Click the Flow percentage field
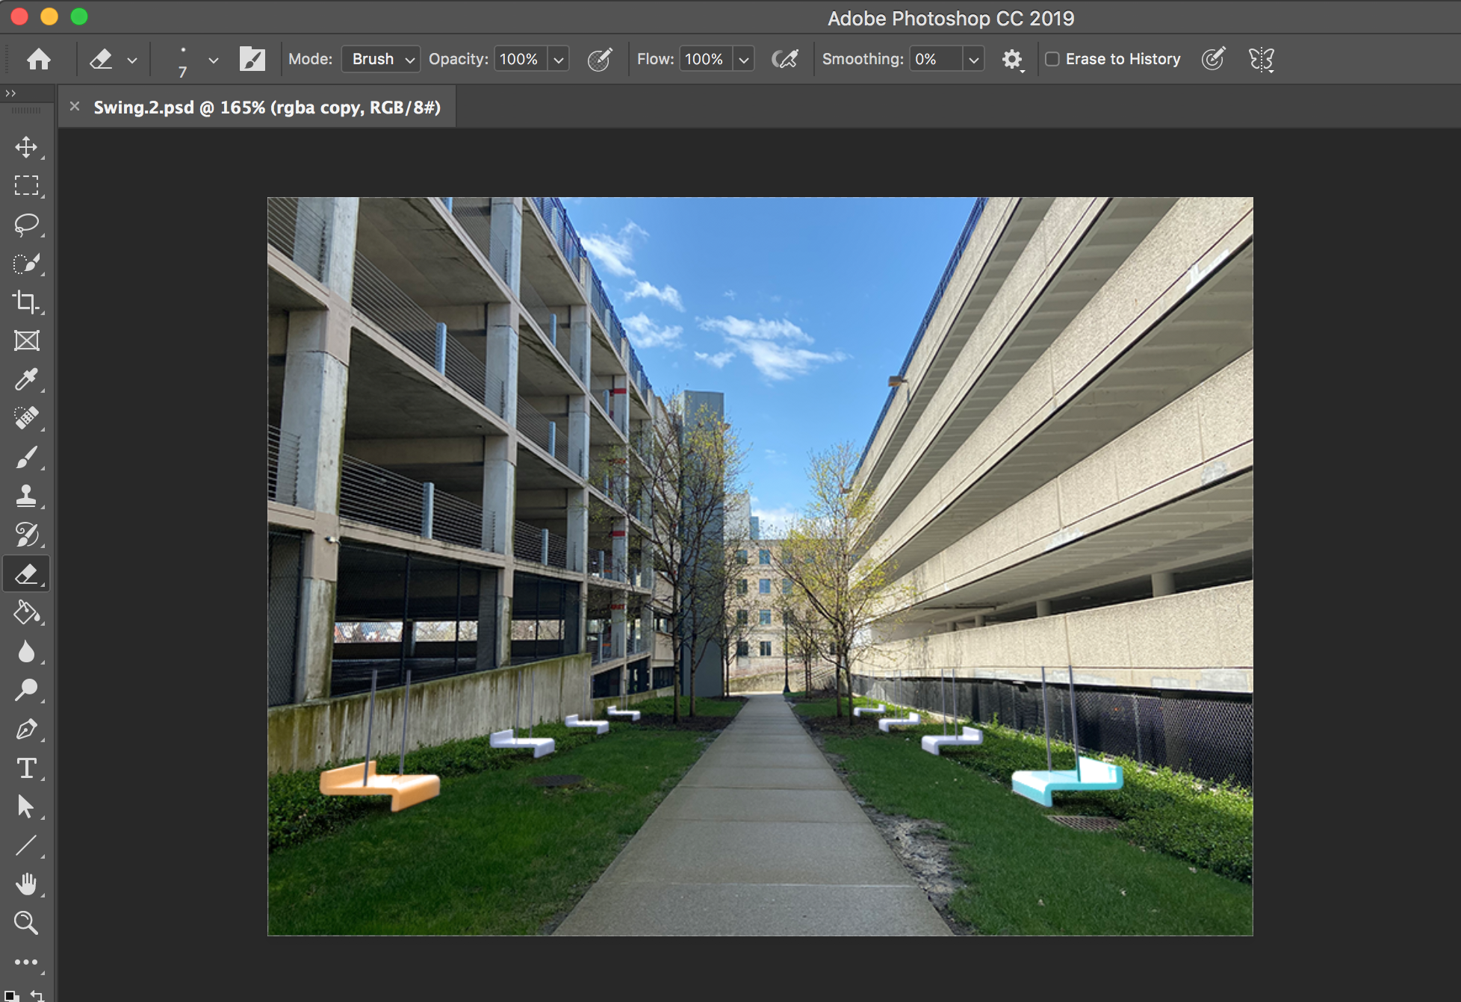 (x=704, y=59)
